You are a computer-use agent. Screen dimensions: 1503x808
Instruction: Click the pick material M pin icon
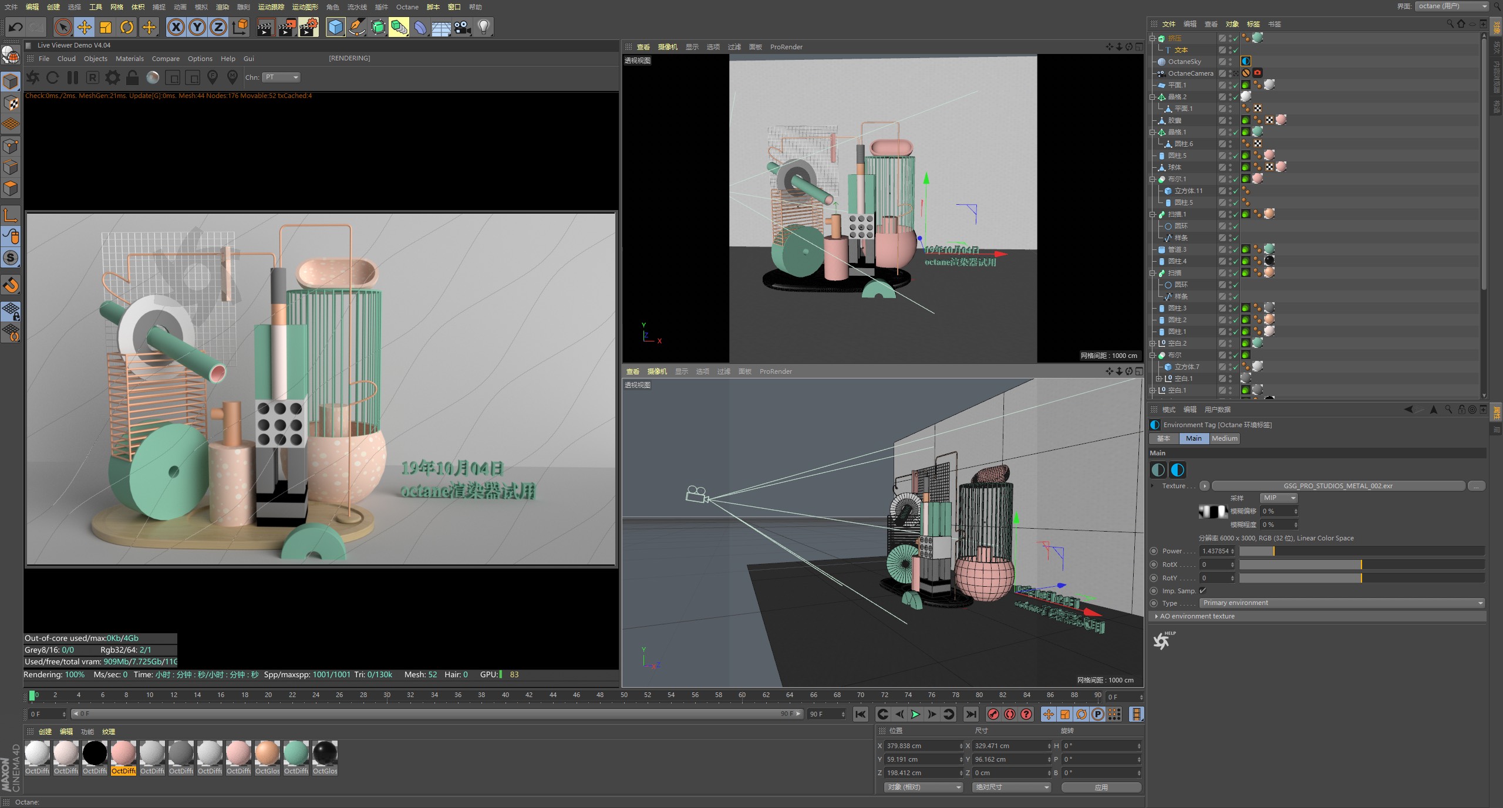tap(232, 77)
